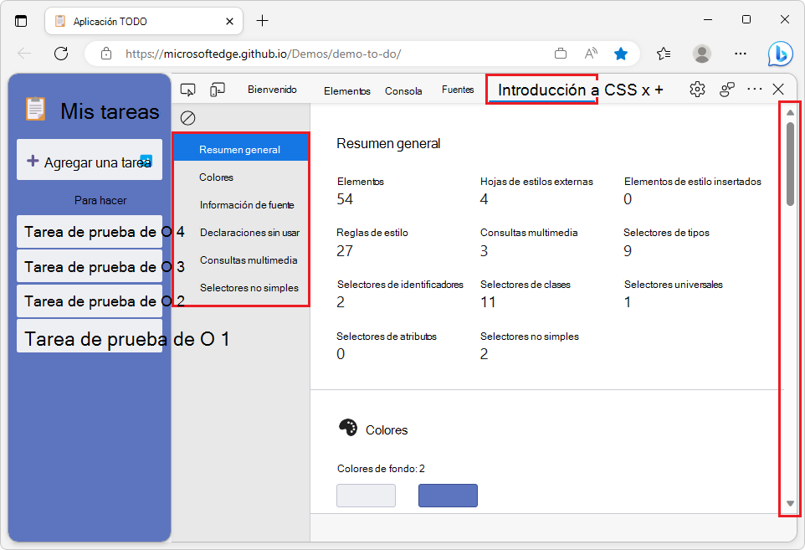805x550 pixels.
Task: Open the Send feedback icon
Action: click(726, 88)
